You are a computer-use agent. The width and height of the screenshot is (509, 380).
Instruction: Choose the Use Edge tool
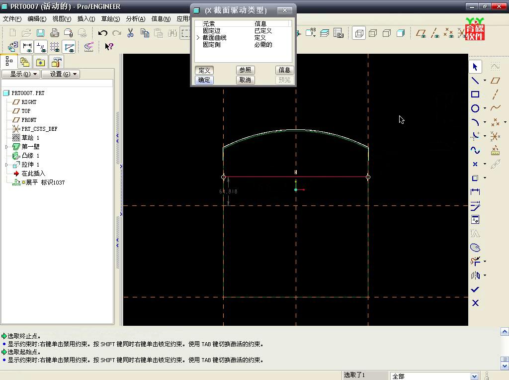tap(475, 178)
